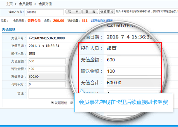Select 会员充值 breadcrumb item
Screen dimensions: 178x127
coord(45,4)
